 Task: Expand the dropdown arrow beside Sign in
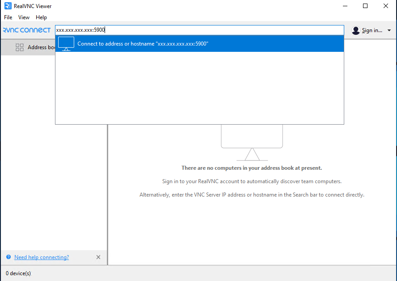[x=389, y=30]
